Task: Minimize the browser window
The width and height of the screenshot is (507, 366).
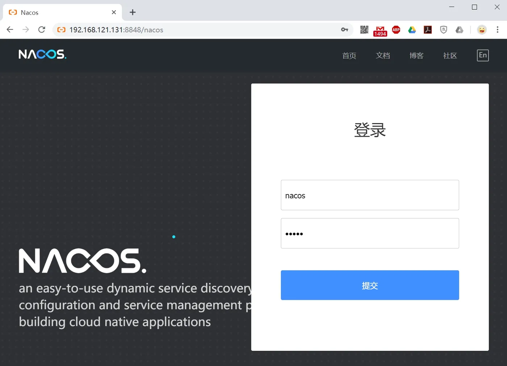Action: pyautogui.click(x=452, y=7)
